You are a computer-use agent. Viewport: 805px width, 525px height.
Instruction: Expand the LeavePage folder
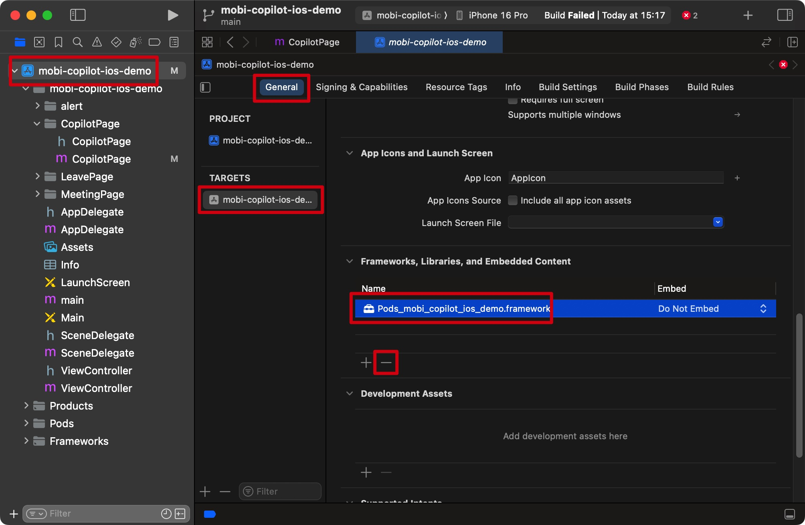coord(37,176)
